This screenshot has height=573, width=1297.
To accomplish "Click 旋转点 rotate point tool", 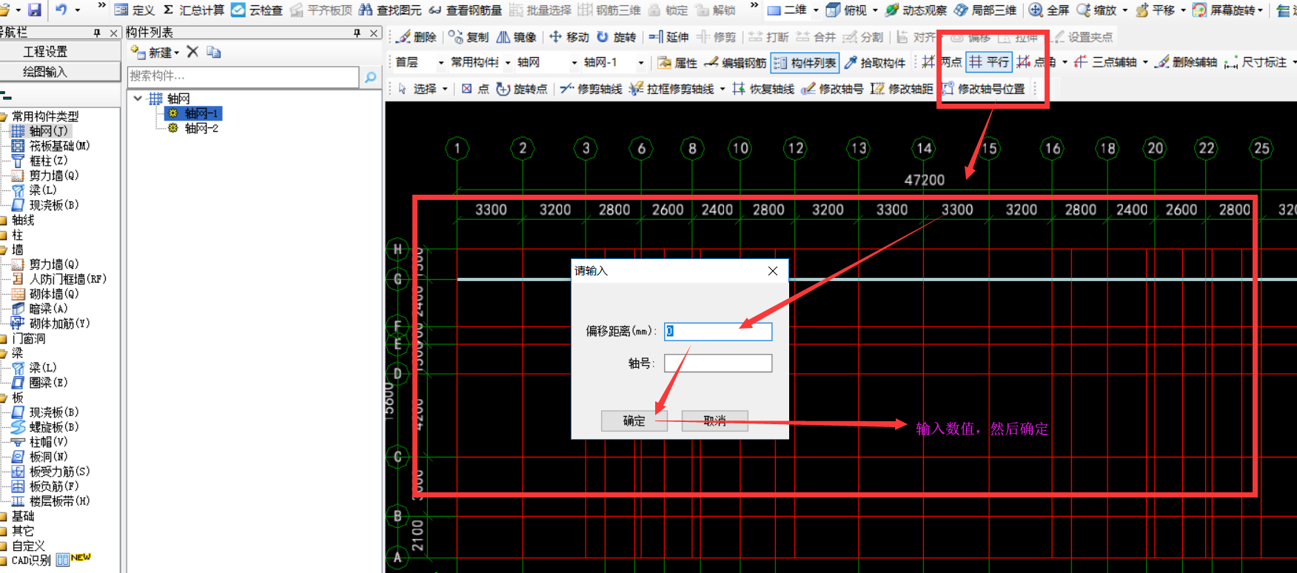I will (x=522, y=89).
